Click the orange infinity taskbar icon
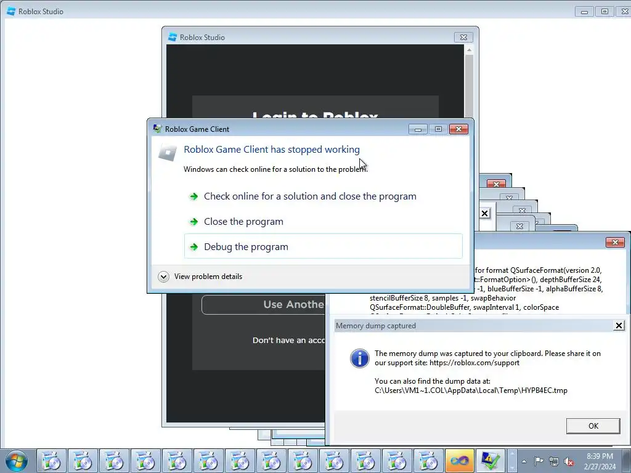Image resolution: width=631 pixels, height=473 pixels. [459, 461]
